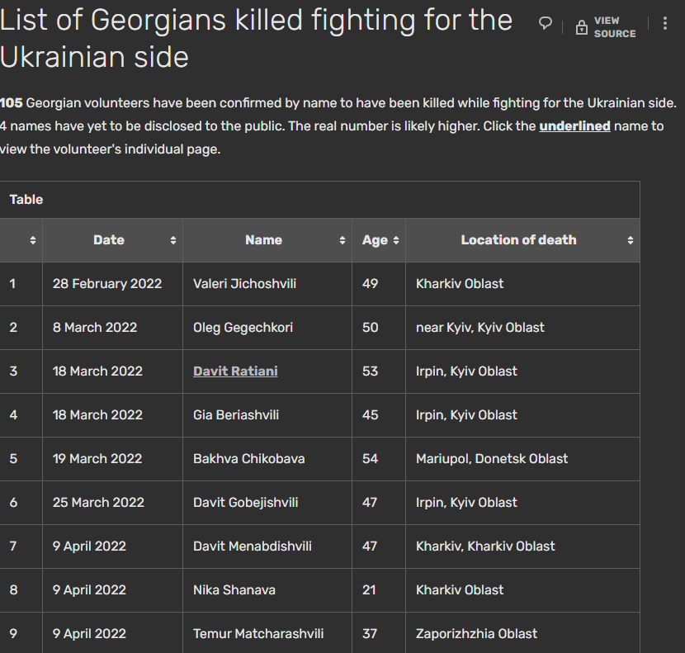
Task: Click 18 March 2022 in Davit Ratiani row
Action: coord(97,371)
